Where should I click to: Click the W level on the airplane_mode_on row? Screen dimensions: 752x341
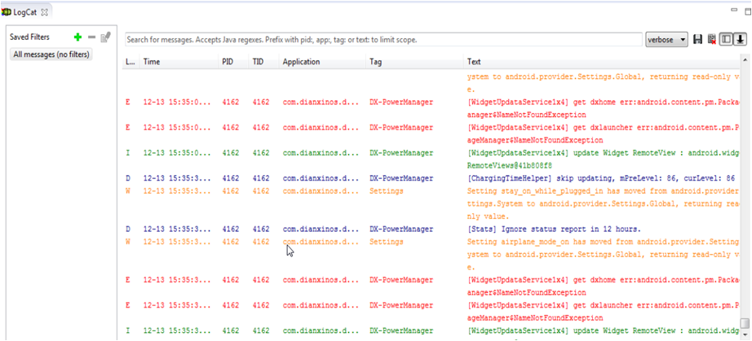coord(128,242)
